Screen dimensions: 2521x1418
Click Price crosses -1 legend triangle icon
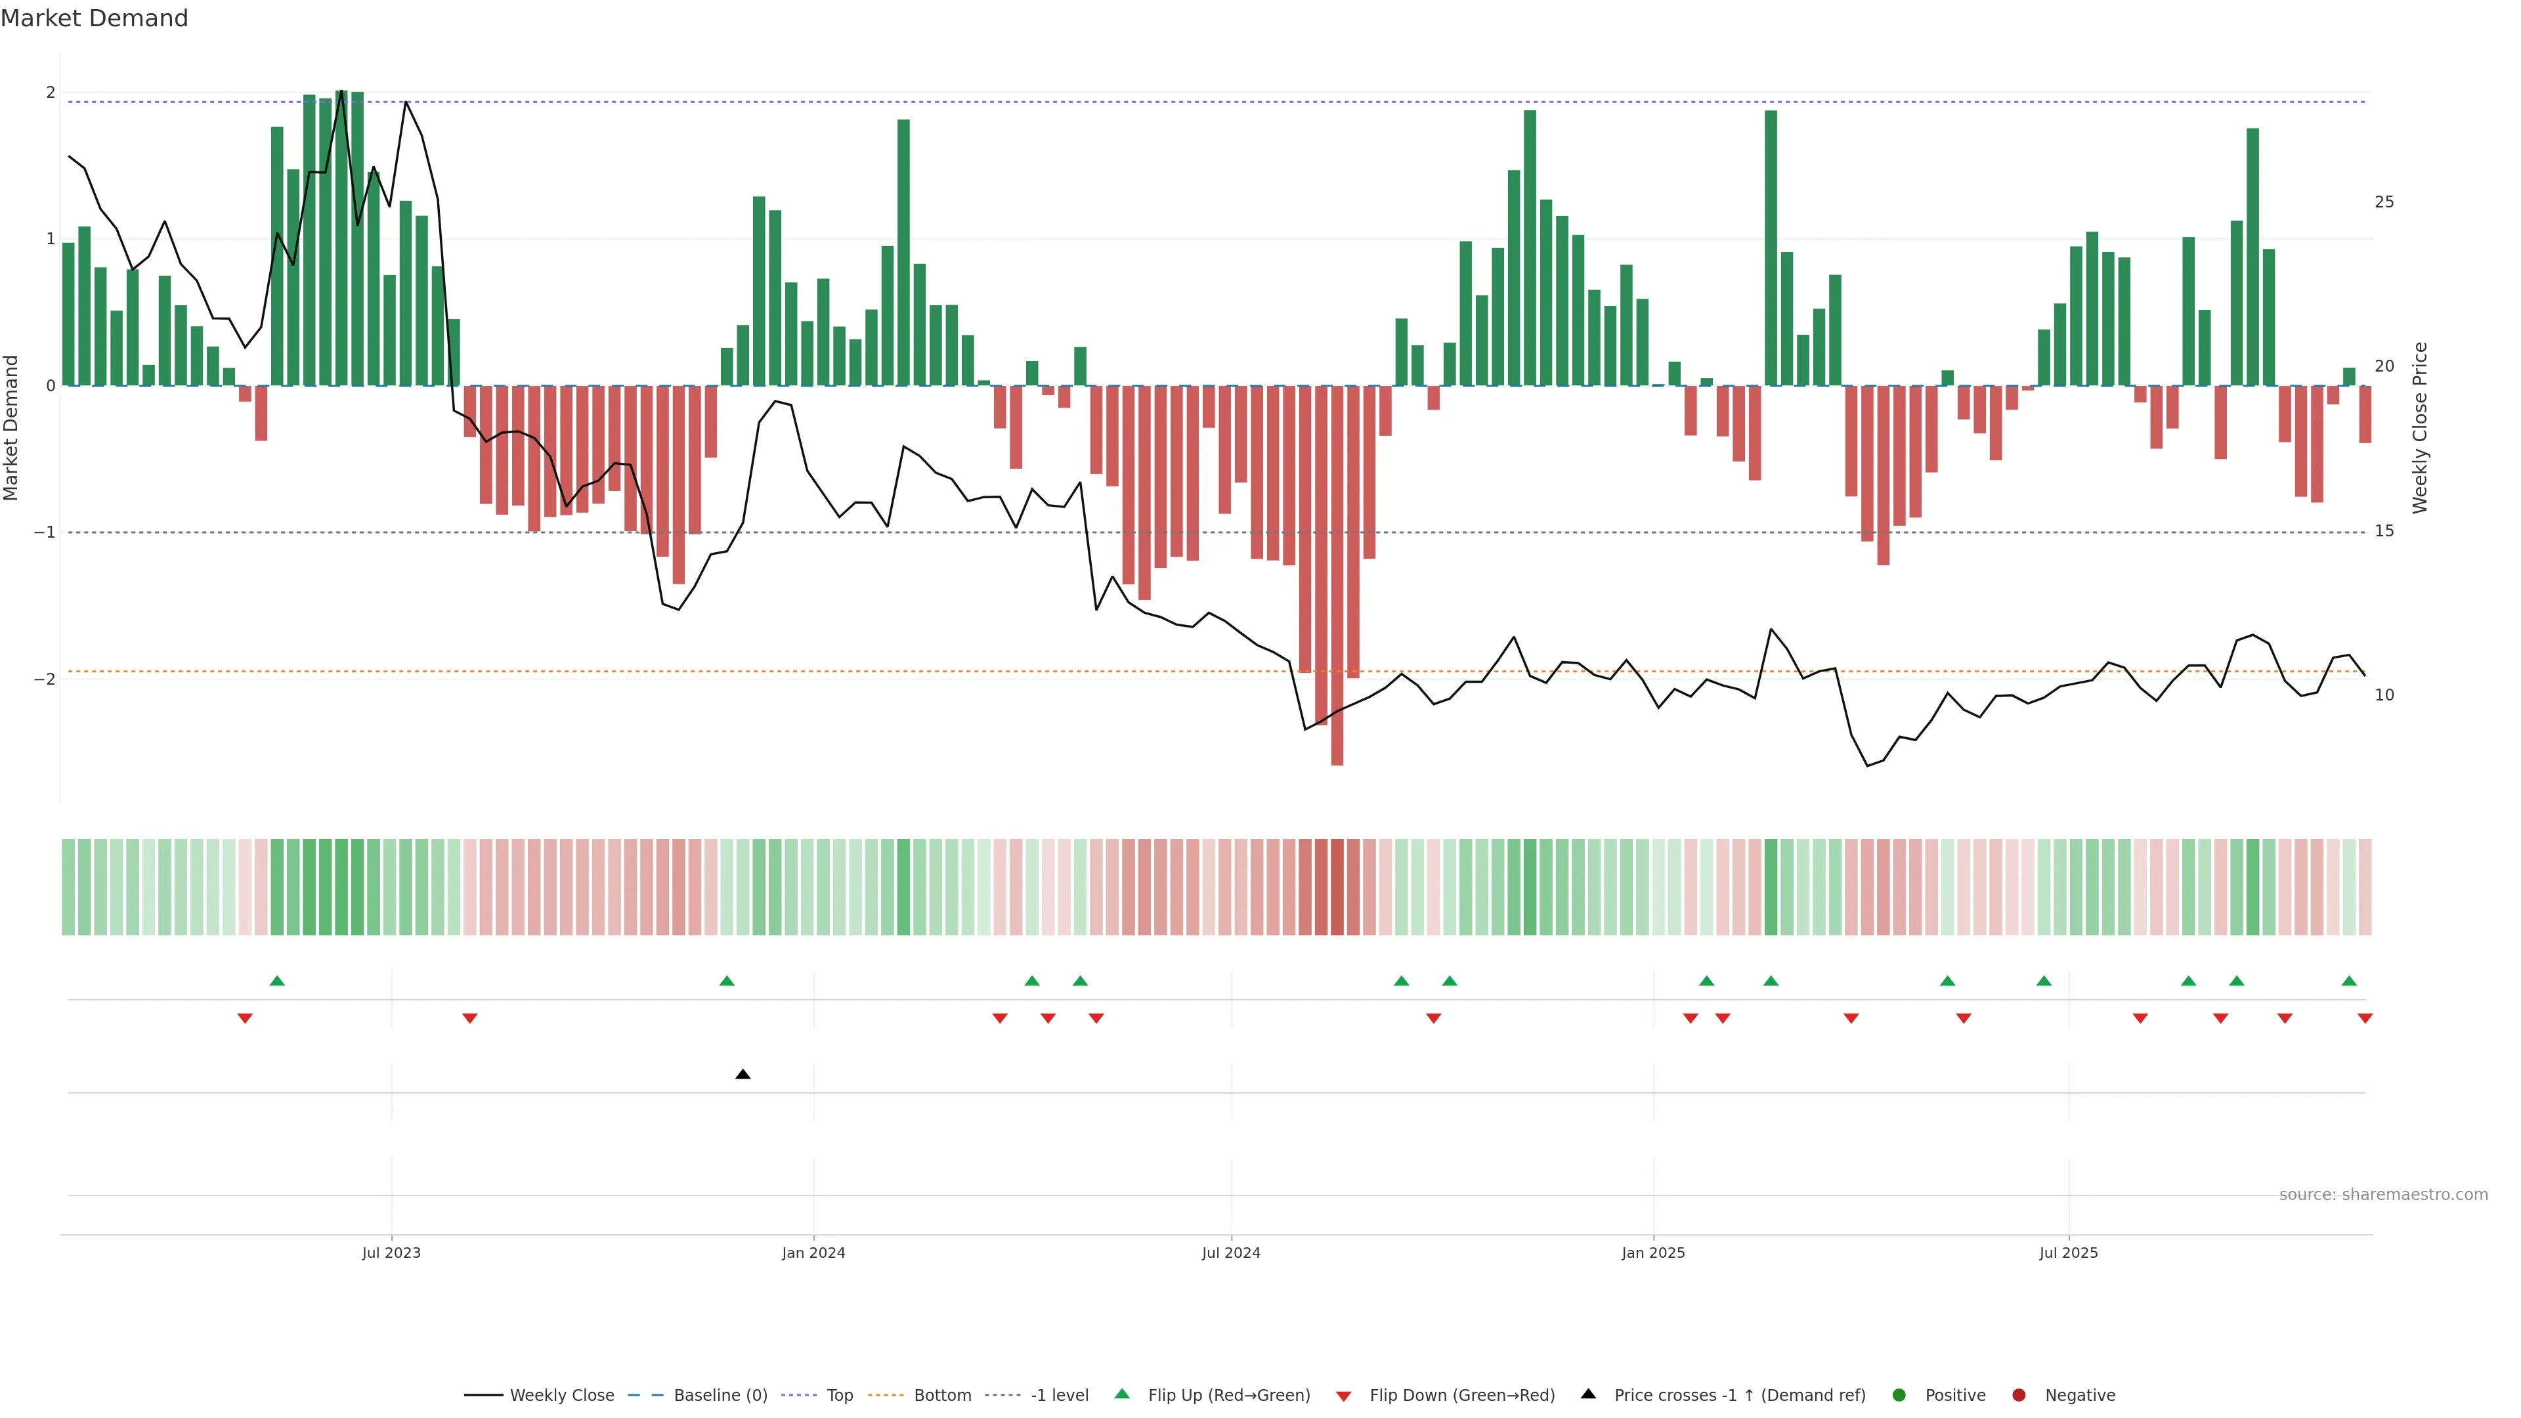[x=1588, y=1394]
